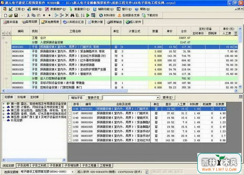
Task: Check the box for row 1150
Action: click(x=70, y=127)
